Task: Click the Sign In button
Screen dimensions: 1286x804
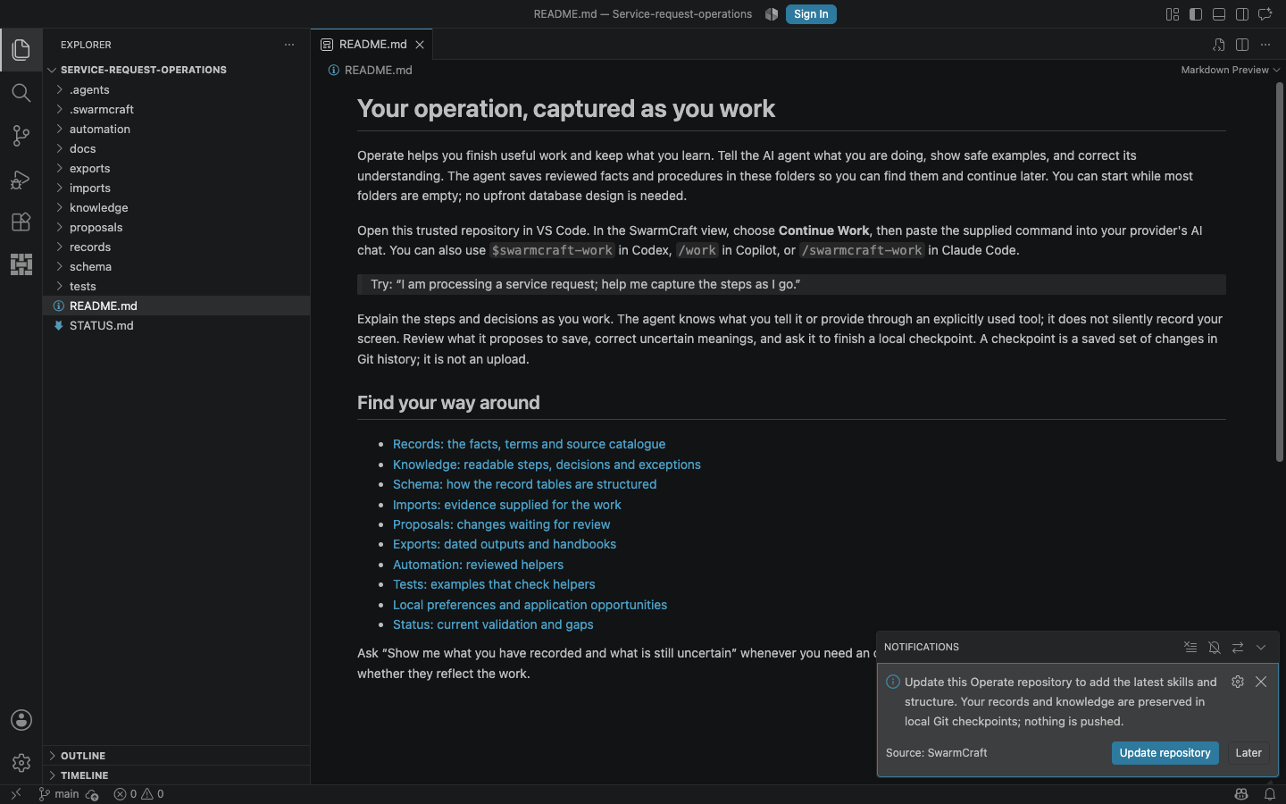Action: click(x=811, y=14)
